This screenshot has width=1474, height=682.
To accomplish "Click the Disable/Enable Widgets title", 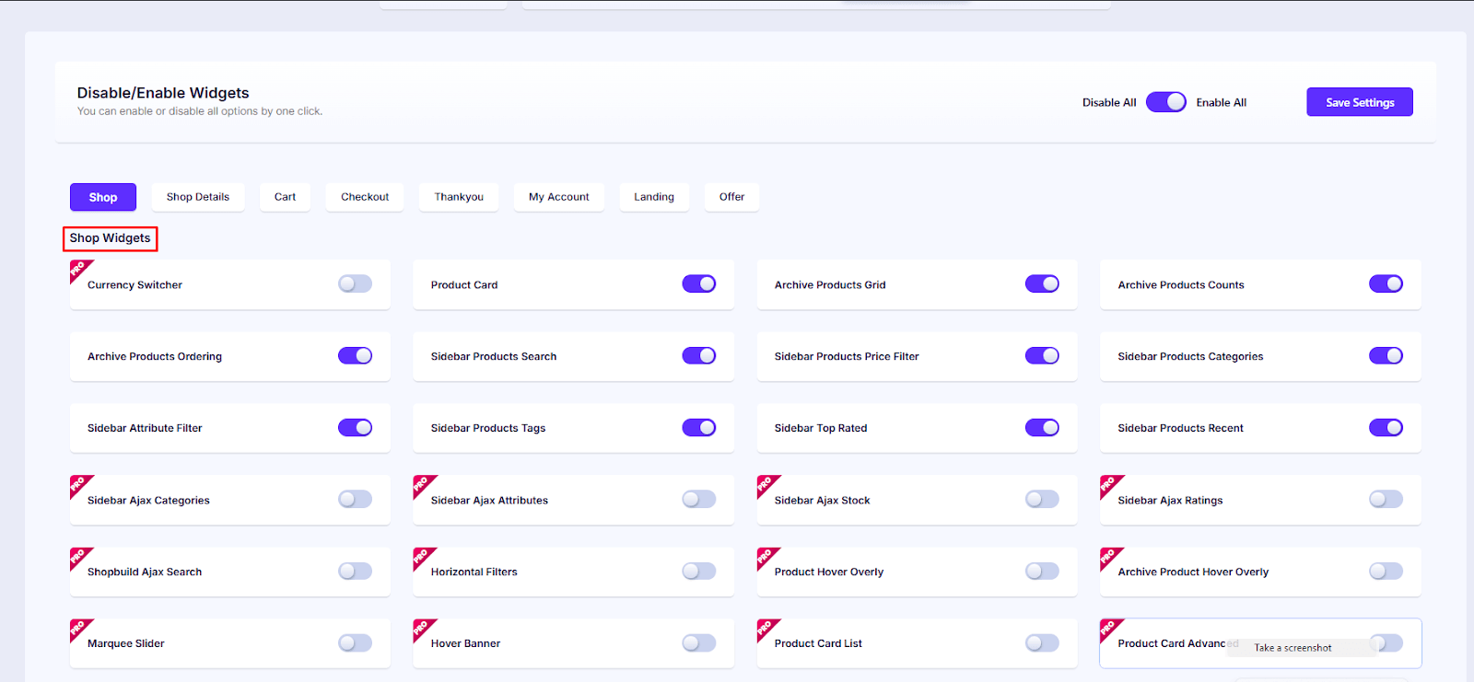I will point(163,93).
